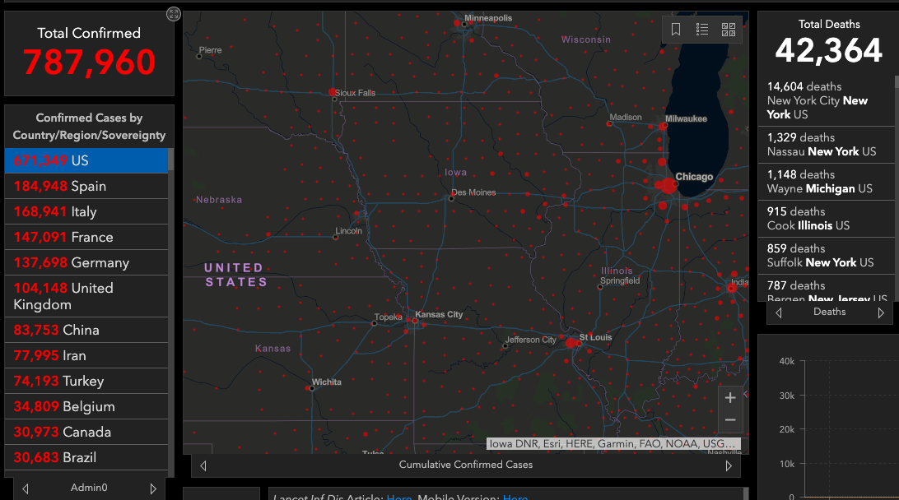
Task: Select Belgium in the country list
Action: (86, 406)
